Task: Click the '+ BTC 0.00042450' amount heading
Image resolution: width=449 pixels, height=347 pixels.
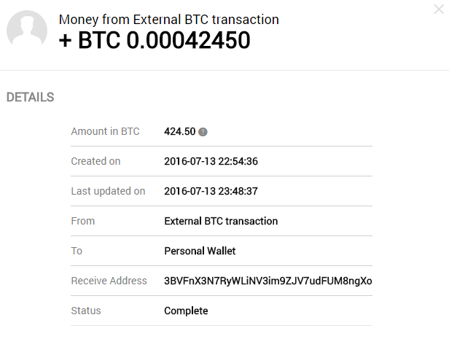Action: pos(155,41)
